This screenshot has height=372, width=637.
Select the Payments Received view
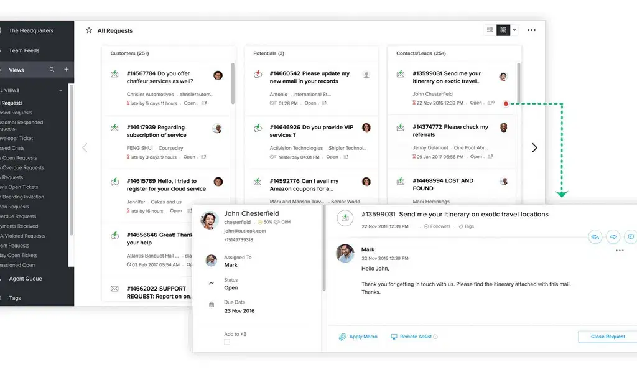tap(19, 226)
